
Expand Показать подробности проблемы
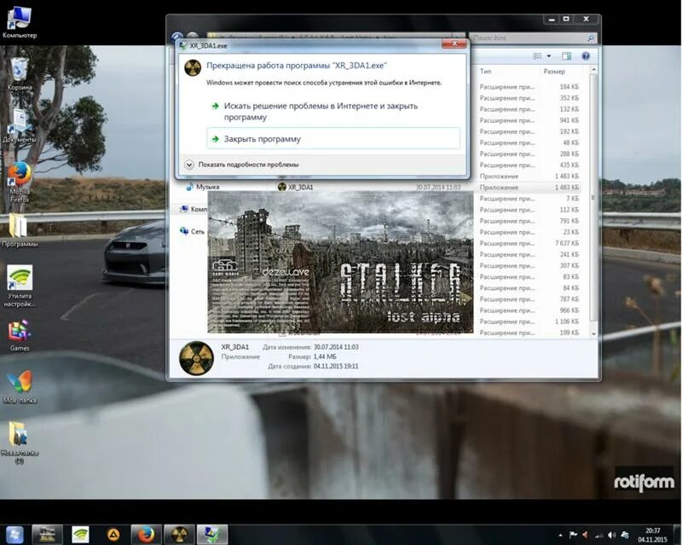[x=242, y=165]
